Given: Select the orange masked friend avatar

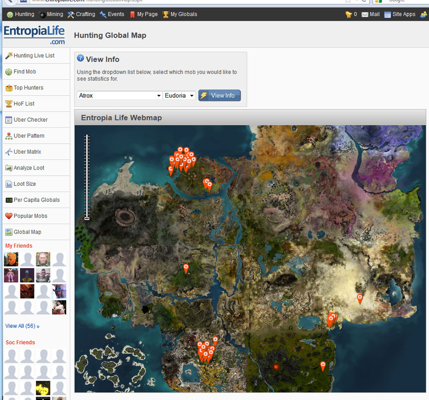Looking at the screenshot, I should click(11, 259).
